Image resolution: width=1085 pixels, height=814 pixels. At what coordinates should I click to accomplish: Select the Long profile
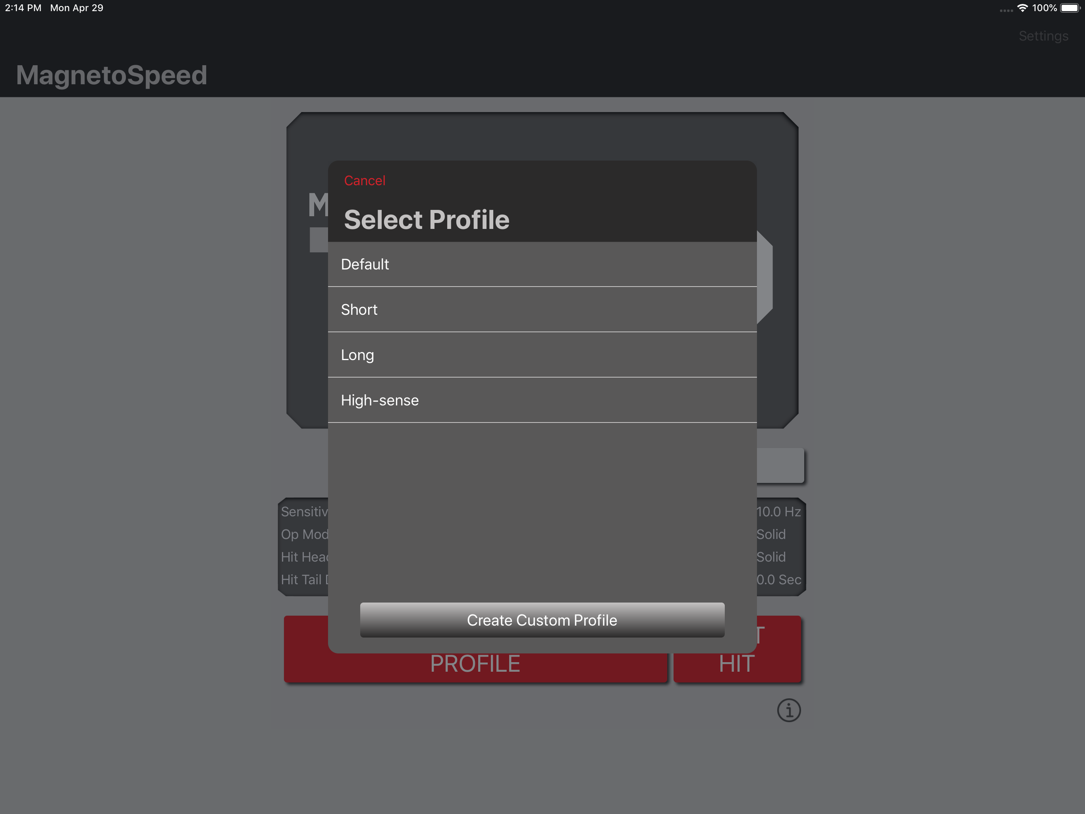point(542,355)
